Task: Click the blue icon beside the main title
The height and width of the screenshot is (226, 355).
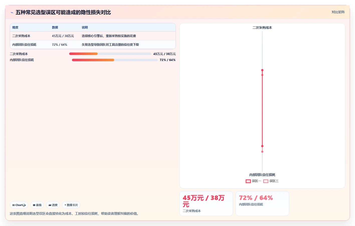Action: 12,12
